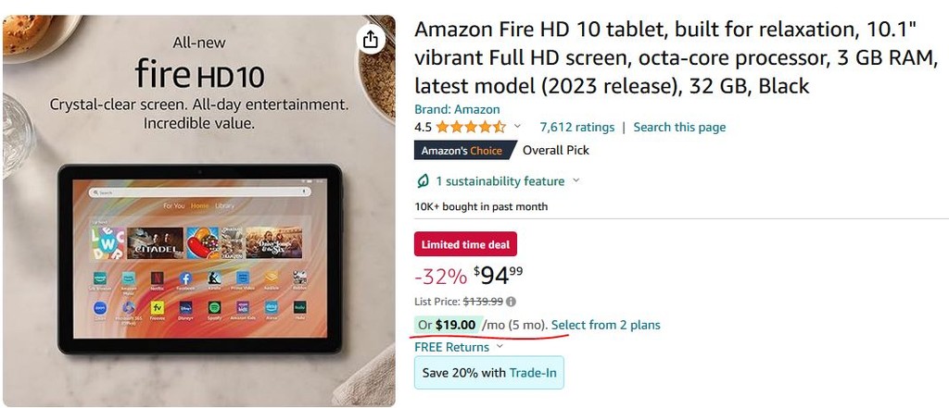Click the FREE Returns text link
The height and width of the screenshot is (408, 949).
coord(451,347)
